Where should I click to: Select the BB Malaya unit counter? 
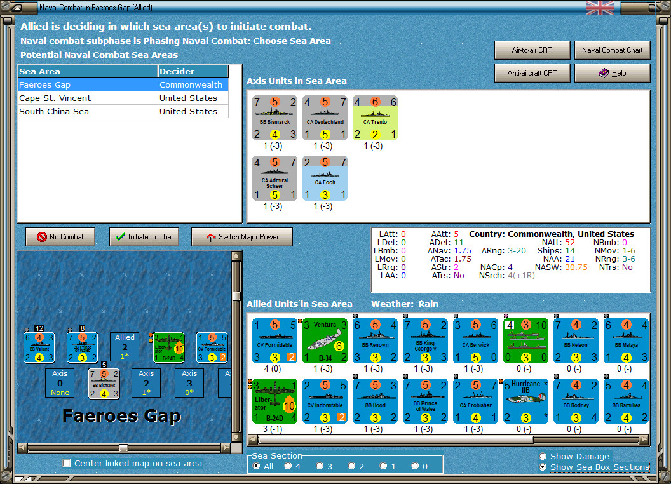627,340
